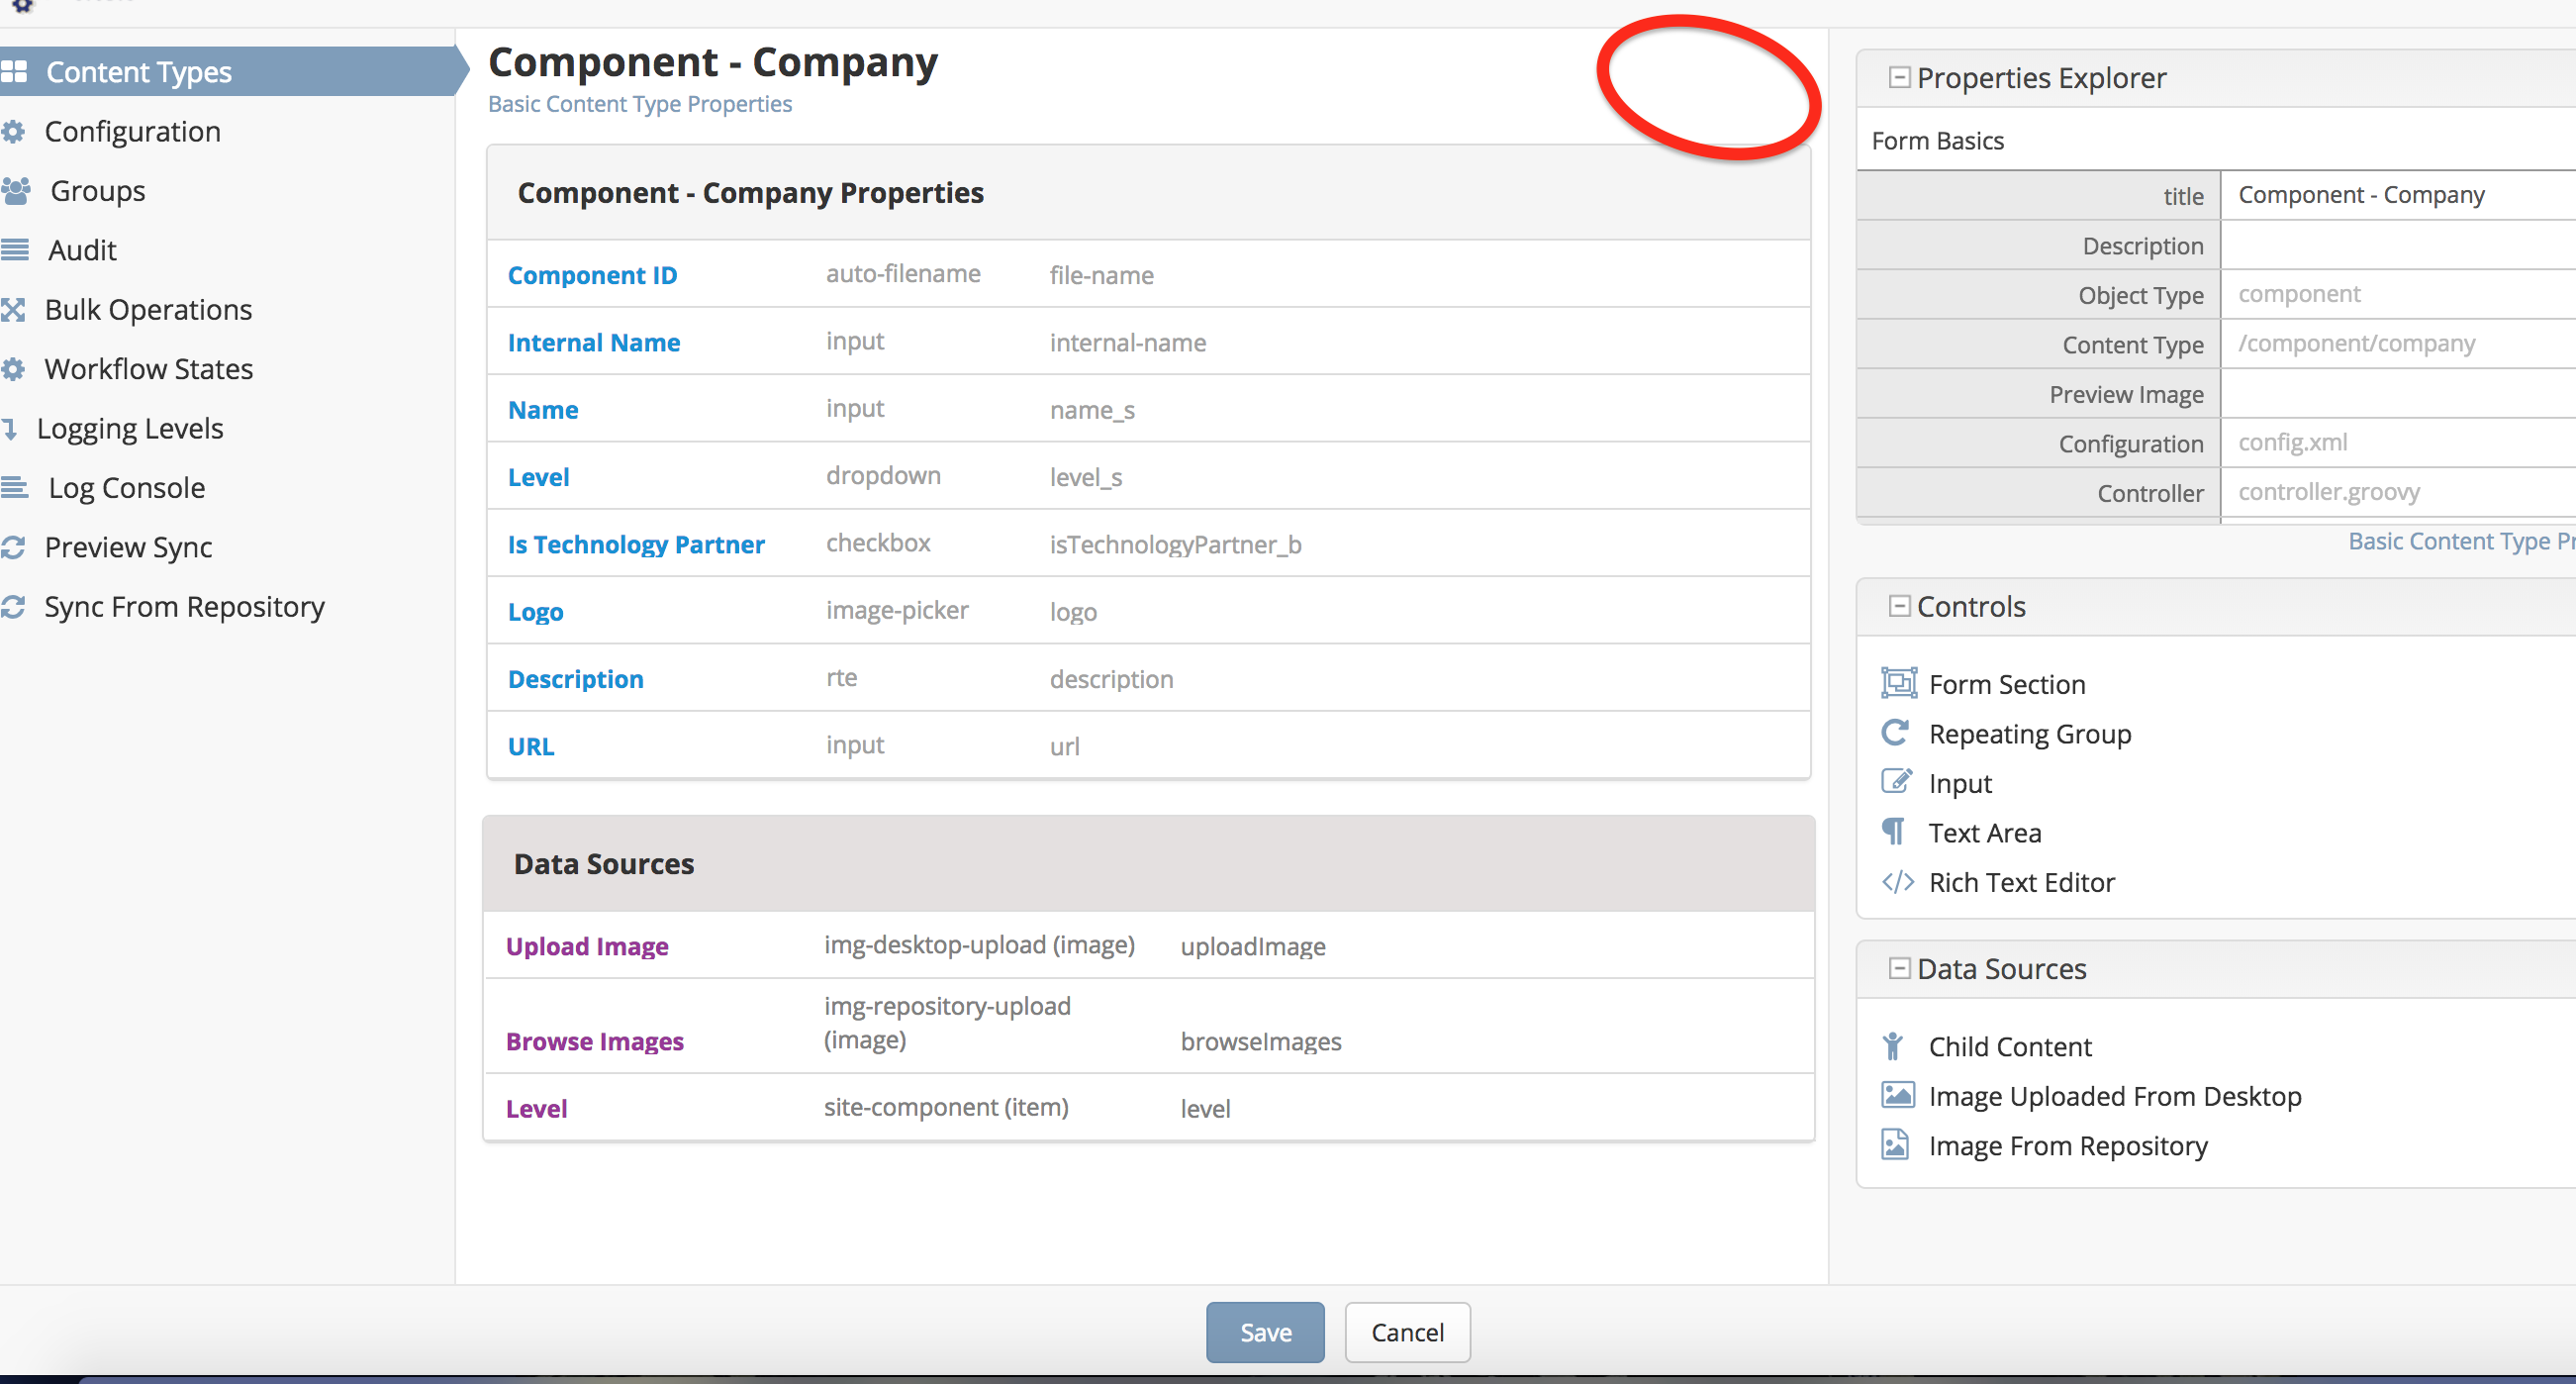Open Logging Levels in the sidebar
Viewport: 2576px width, 1384px height.
tap(130, 429)
